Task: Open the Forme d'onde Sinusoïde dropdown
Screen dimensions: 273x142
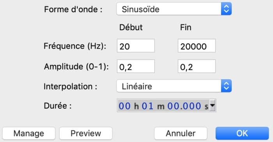Action: point(174,9)
